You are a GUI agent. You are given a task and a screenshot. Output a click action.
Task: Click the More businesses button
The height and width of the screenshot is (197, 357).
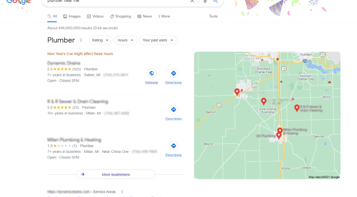coord(116,174)
